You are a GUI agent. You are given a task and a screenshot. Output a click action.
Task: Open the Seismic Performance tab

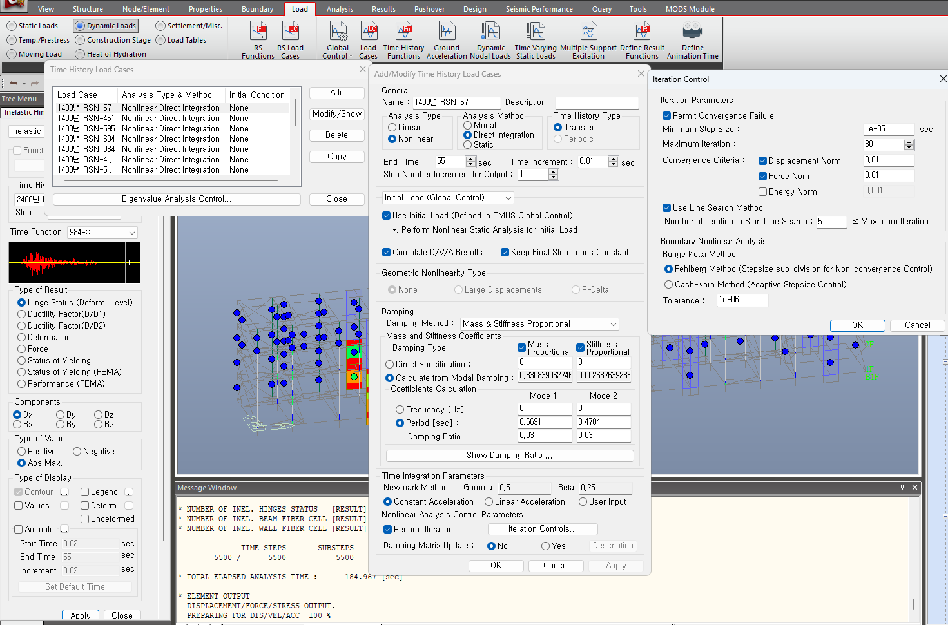point(539,9)
